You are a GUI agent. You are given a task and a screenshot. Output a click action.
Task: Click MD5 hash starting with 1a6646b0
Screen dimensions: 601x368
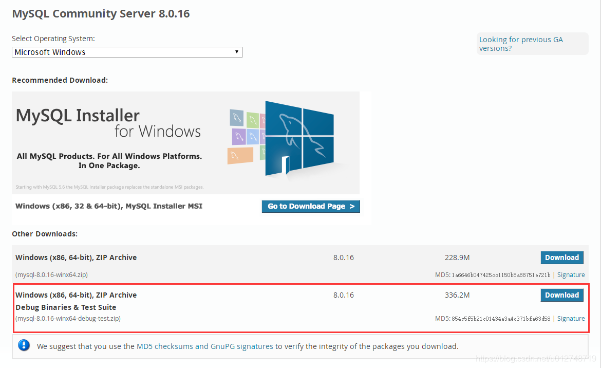click(501, 275)
